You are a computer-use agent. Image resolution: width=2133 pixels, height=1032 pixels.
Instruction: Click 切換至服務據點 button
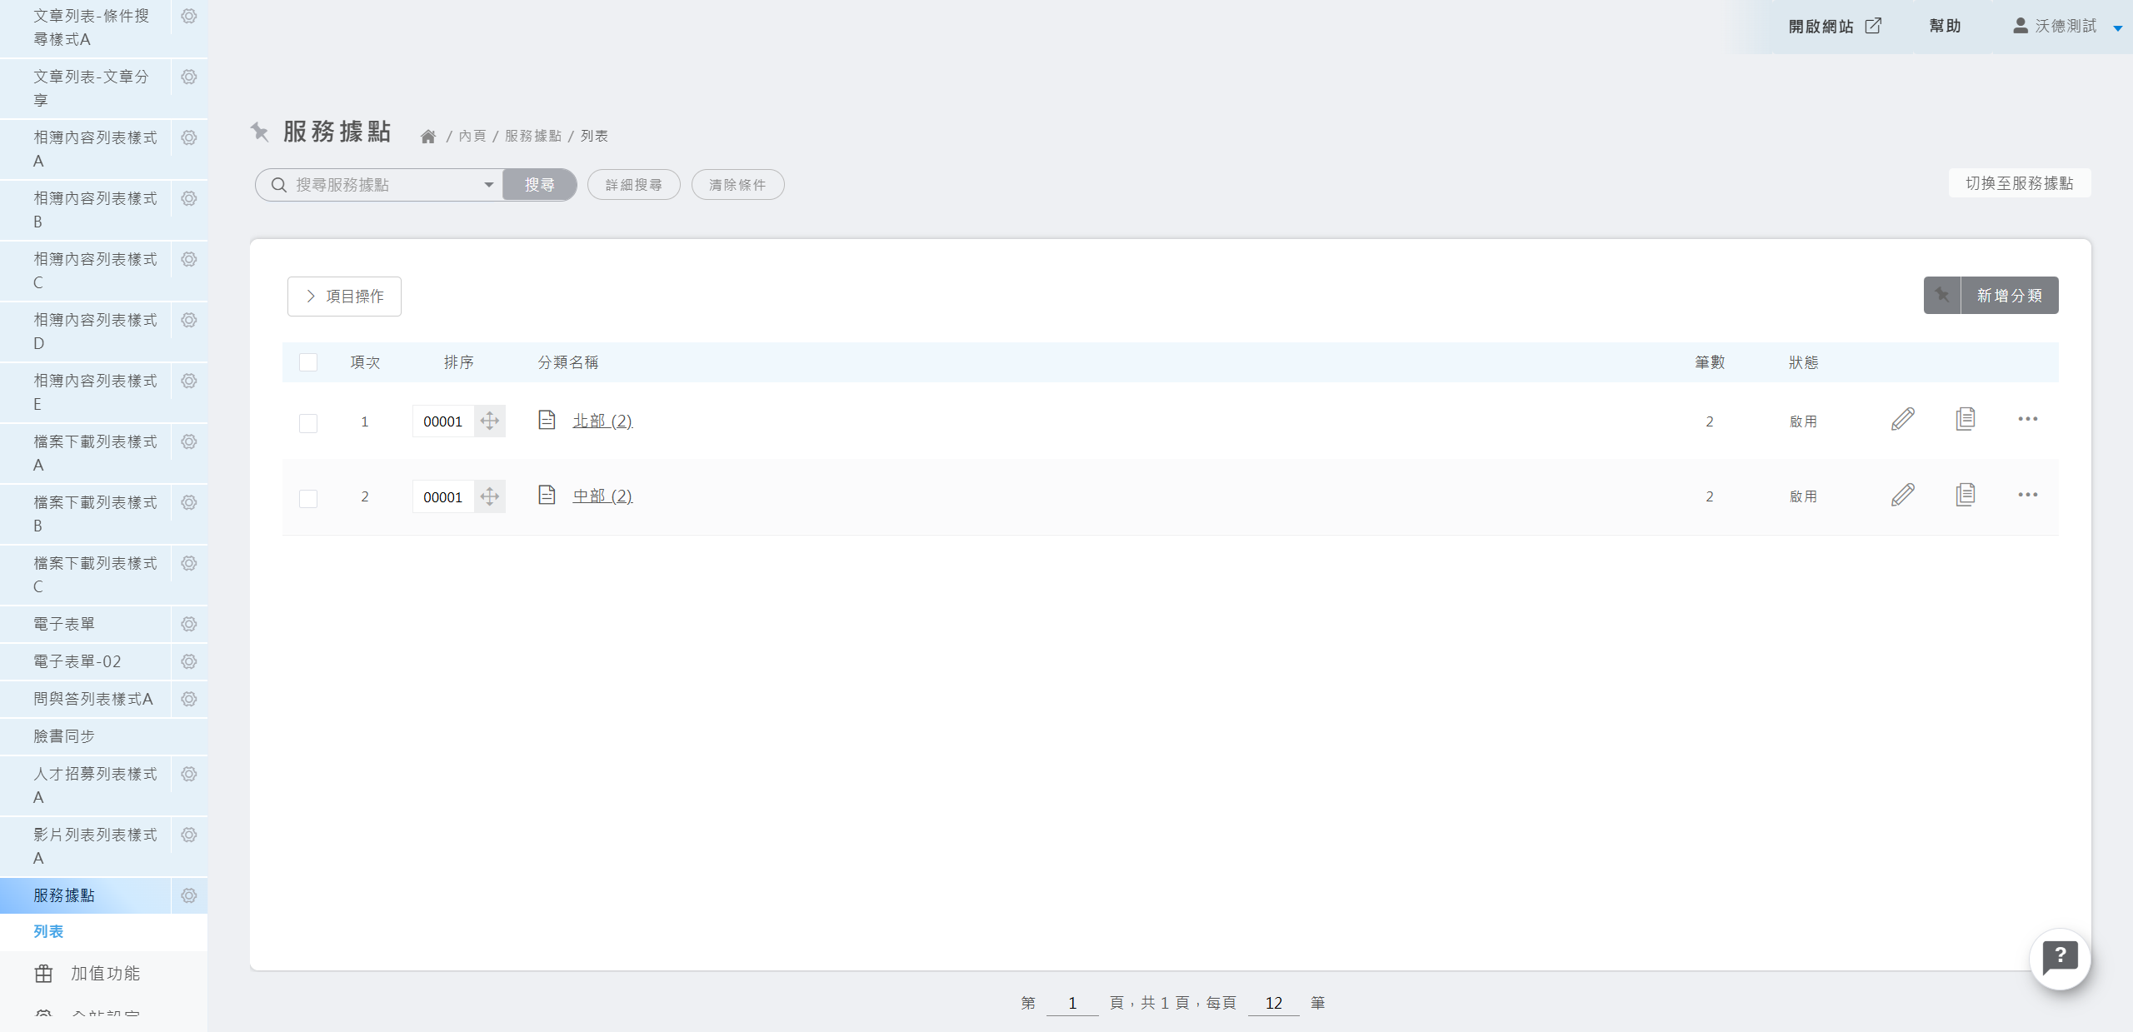2020,183
